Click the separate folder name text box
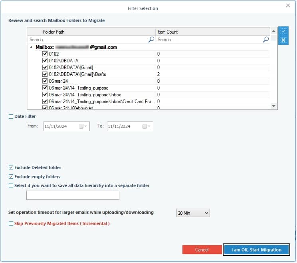The height and width of the screenshot is (263, 297). click(73, 195)
